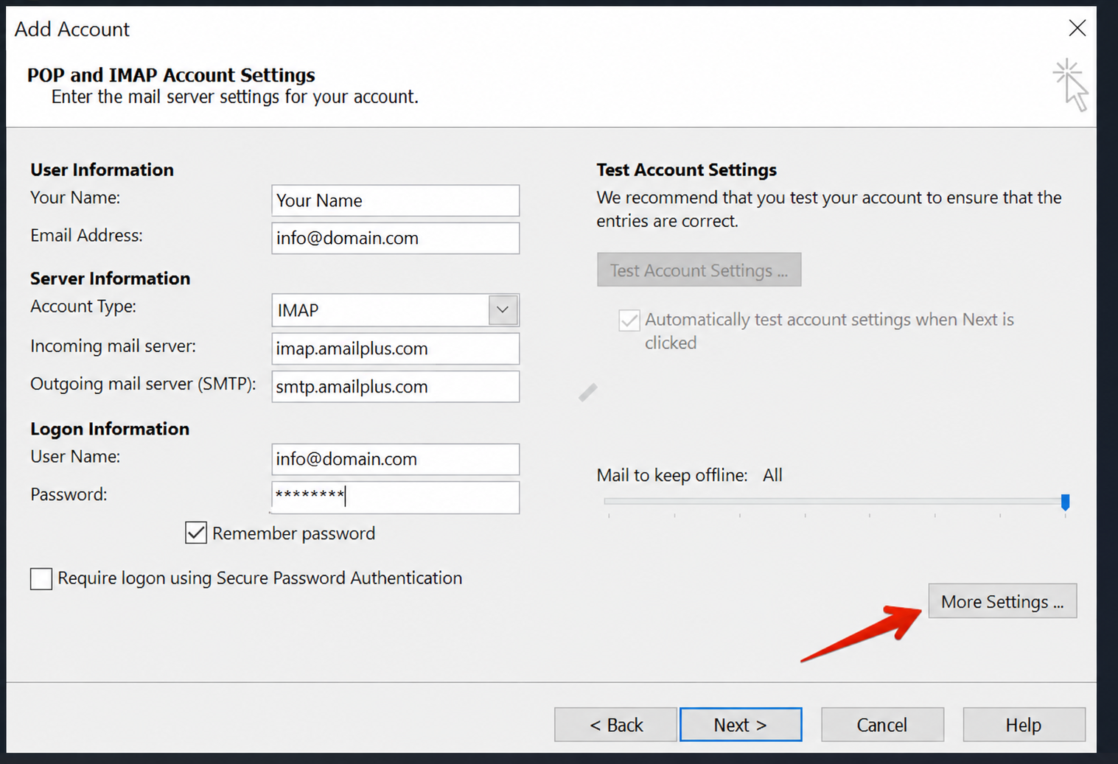Click the 'Incoming mail server:' label
The height and width of the screenshot is (764, 1118).
click(113, 346)
